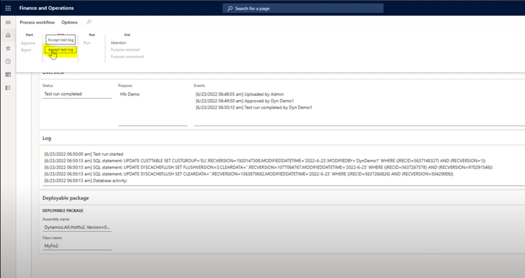Open Favorites star in sidebar

pos(8,48)
